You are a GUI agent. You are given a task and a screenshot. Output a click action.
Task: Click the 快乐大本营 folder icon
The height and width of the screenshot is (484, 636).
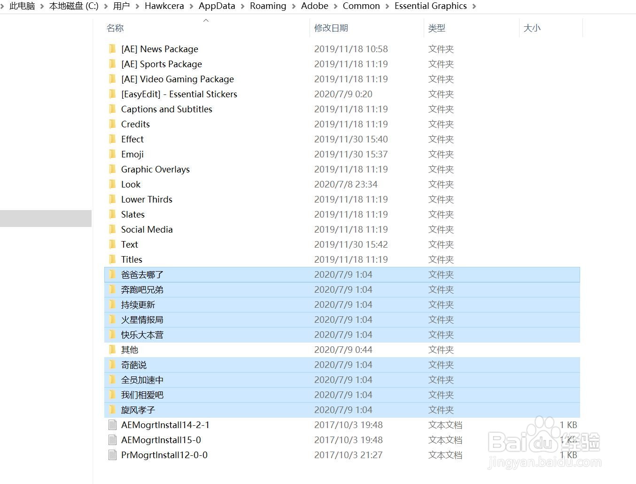pyautogui.click(x=112, y=335)
